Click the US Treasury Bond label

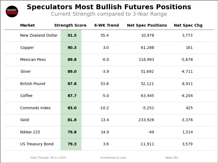click(x=37, y=144)
